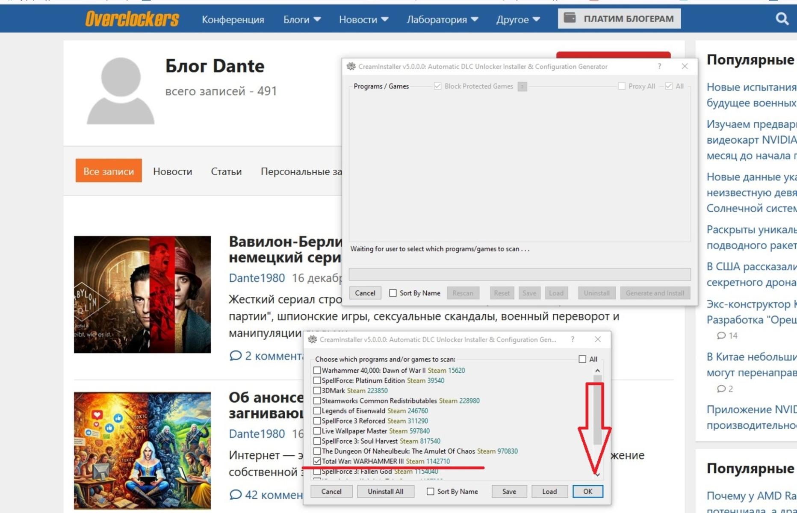Open Dante1980 profile beside 16 декабря date
Image resolution: width=797 pixels, height=513 pixels.
257,278
